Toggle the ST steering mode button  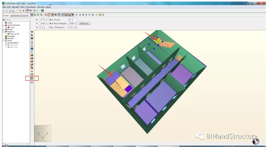(x=27, y=11)
